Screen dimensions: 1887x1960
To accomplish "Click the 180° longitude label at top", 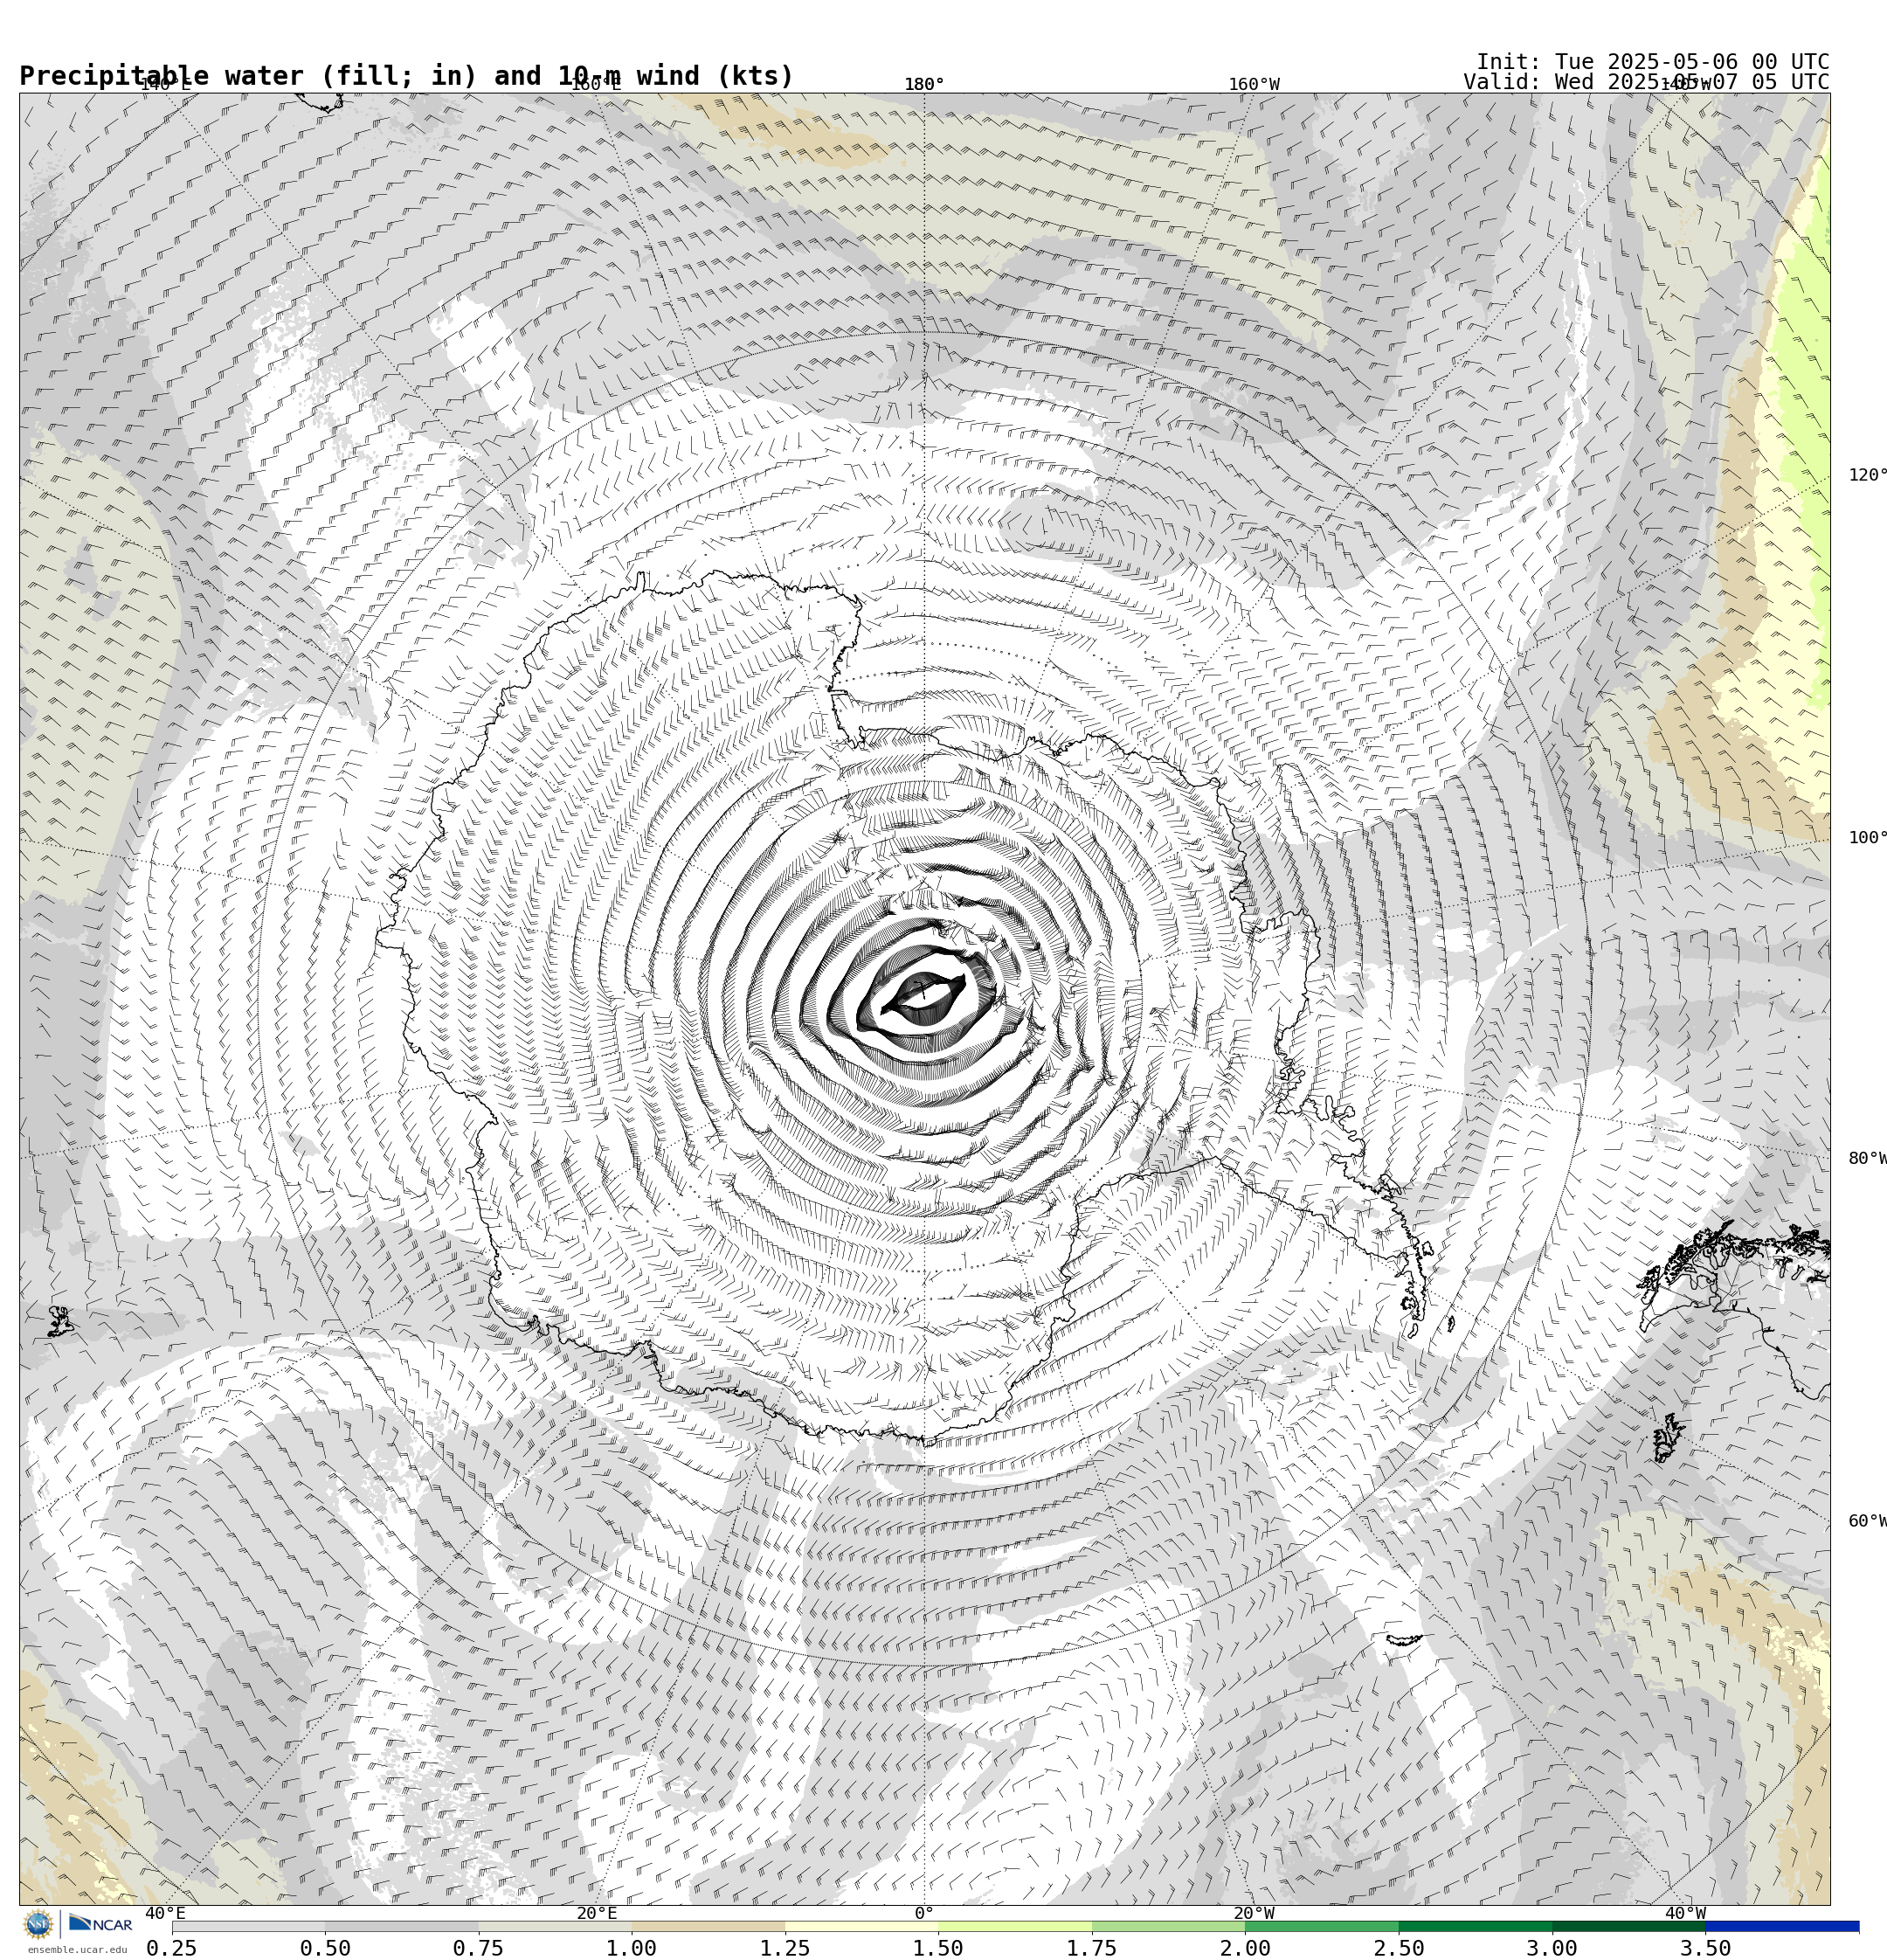I will [924, 85].
